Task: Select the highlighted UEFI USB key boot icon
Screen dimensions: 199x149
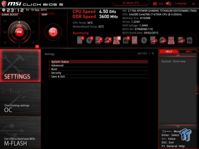Action: [x=117, y=40]
